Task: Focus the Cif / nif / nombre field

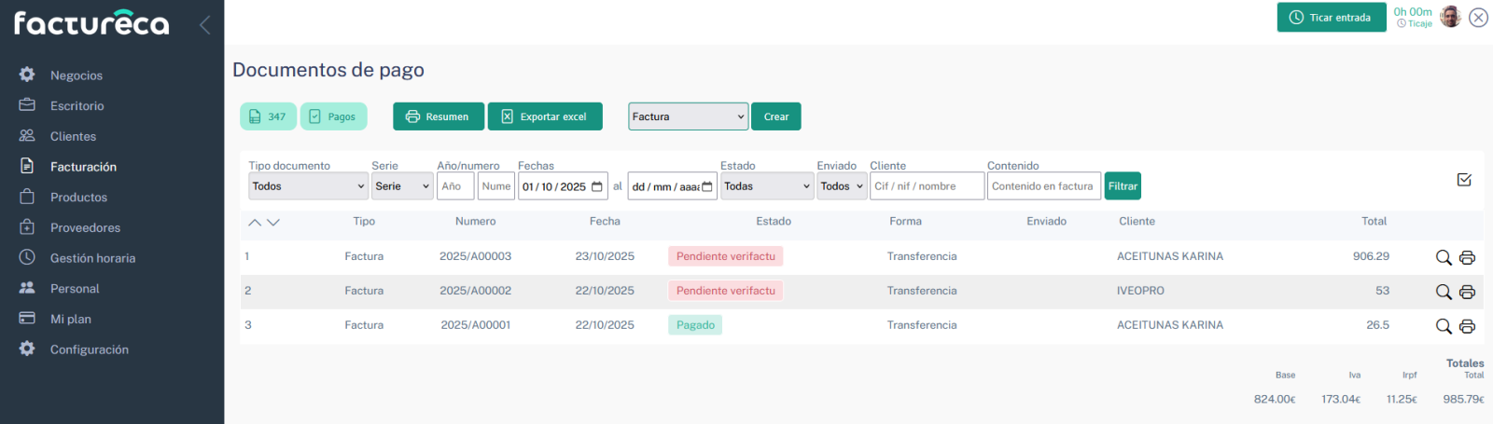Action: (x=928, y=186)
